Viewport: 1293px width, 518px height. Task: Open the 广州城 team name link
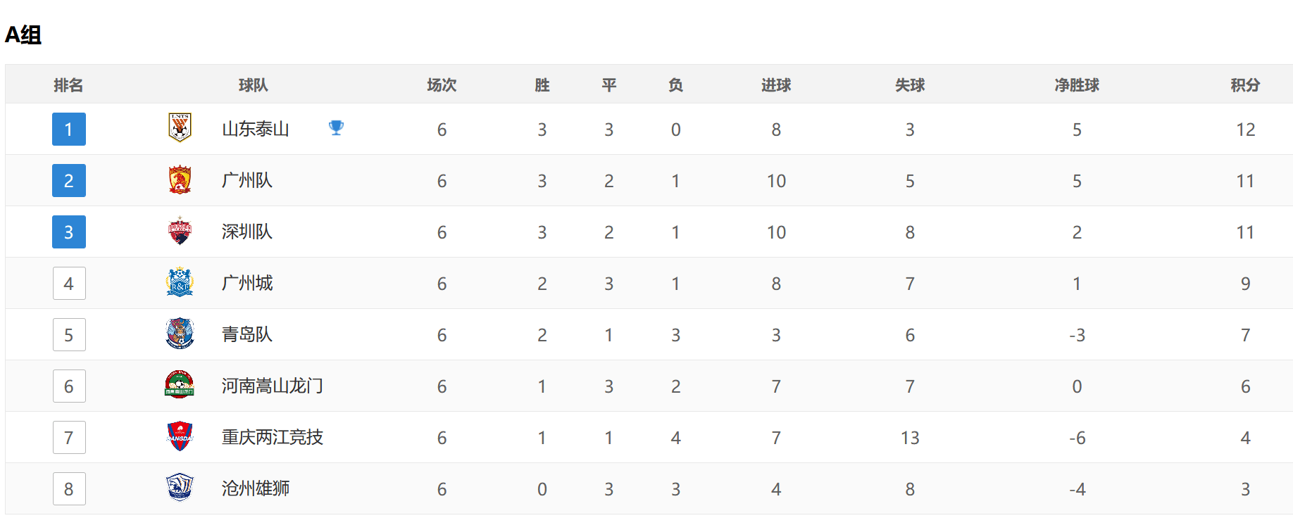(247, 283)
